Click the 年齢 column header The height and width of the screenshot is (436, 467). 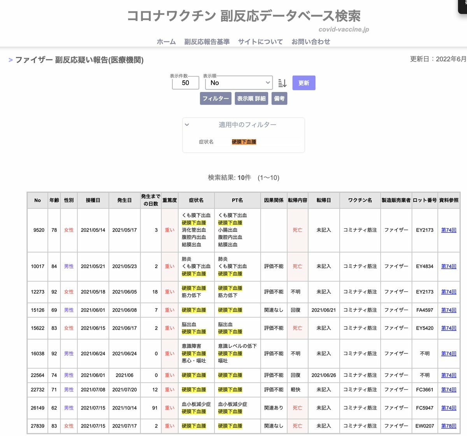click(54, 200)
